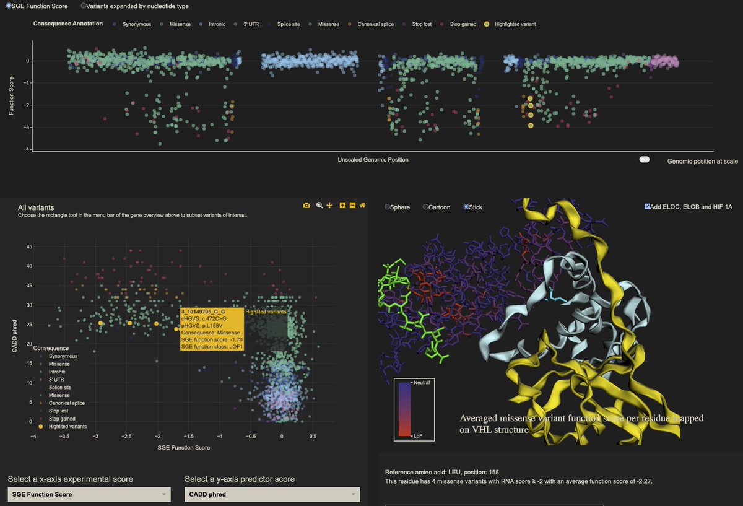The width and height of the screenshot is (743, 506).
Task: Click the home icon to reset axes
Action: pyautogui.click(x=362, y=205)
